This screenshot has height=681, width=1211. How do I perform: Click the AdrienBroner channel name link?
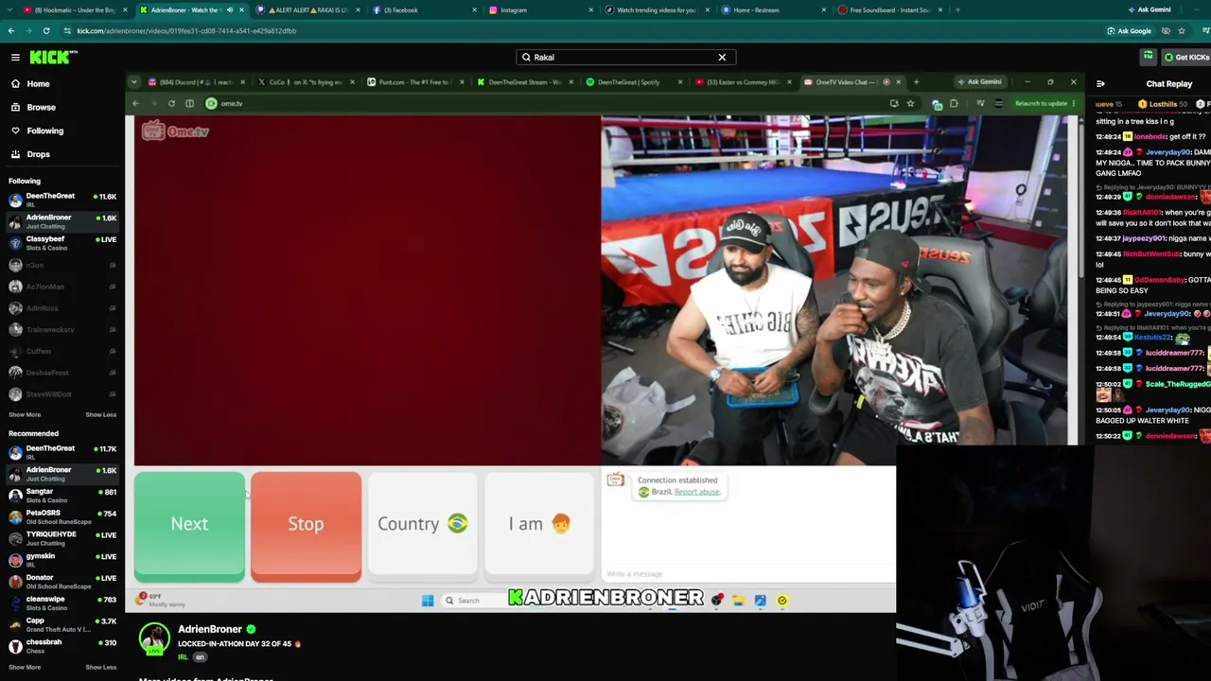tap(210, 630)
